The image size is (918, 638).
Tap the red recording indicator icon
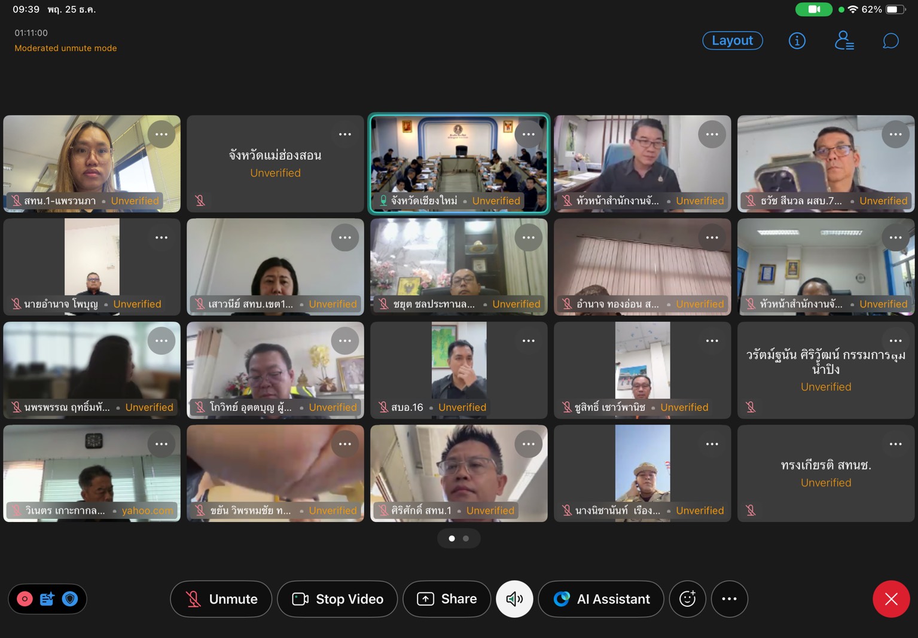coord(25,599)
